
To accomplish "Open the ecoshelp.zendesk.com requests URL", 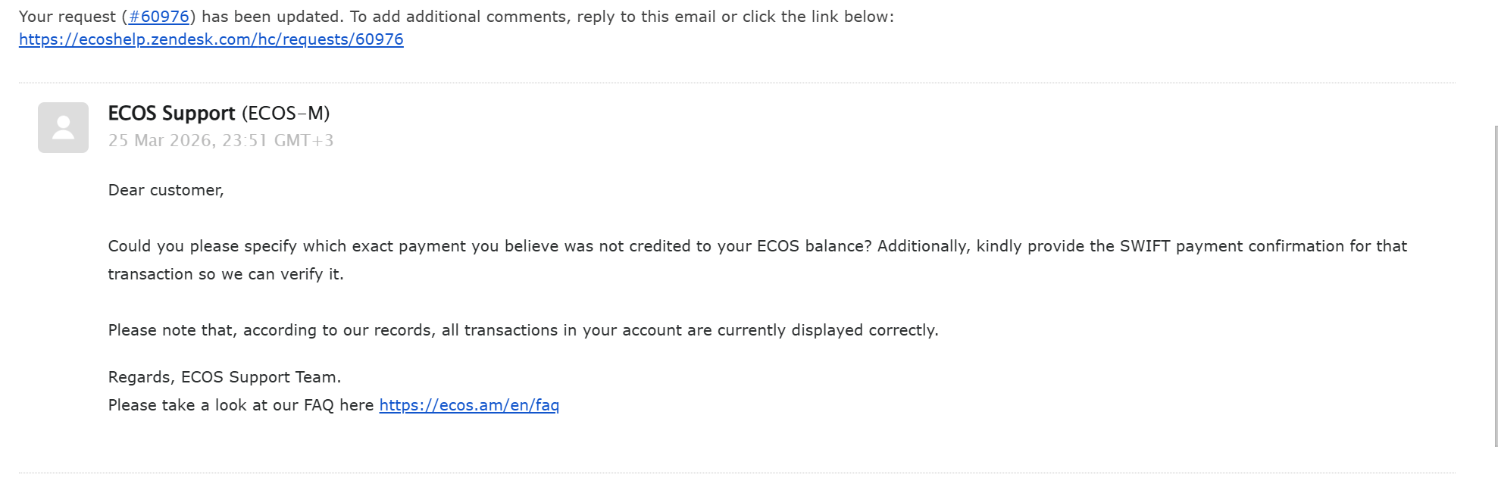I will click(211, 39).
